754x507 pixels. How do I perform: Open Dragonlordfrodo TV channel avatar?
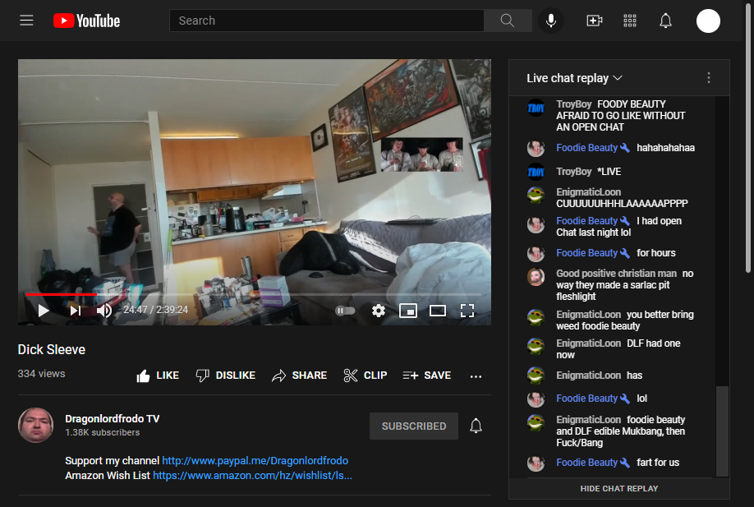pyautogui.click(x=35, y=425)
